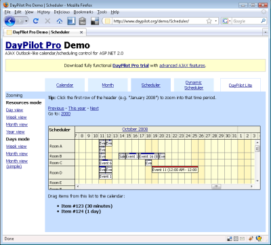
Task: Click the Delicious checkered bookmarks icon
Action: click(95, 21)
